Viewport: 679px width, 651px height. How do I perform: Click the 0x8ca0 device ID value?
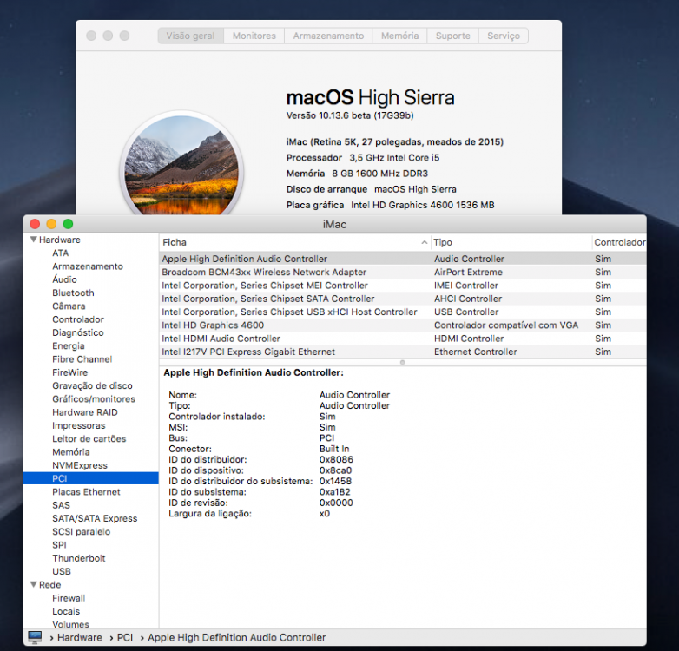click(x=336, y=470)
